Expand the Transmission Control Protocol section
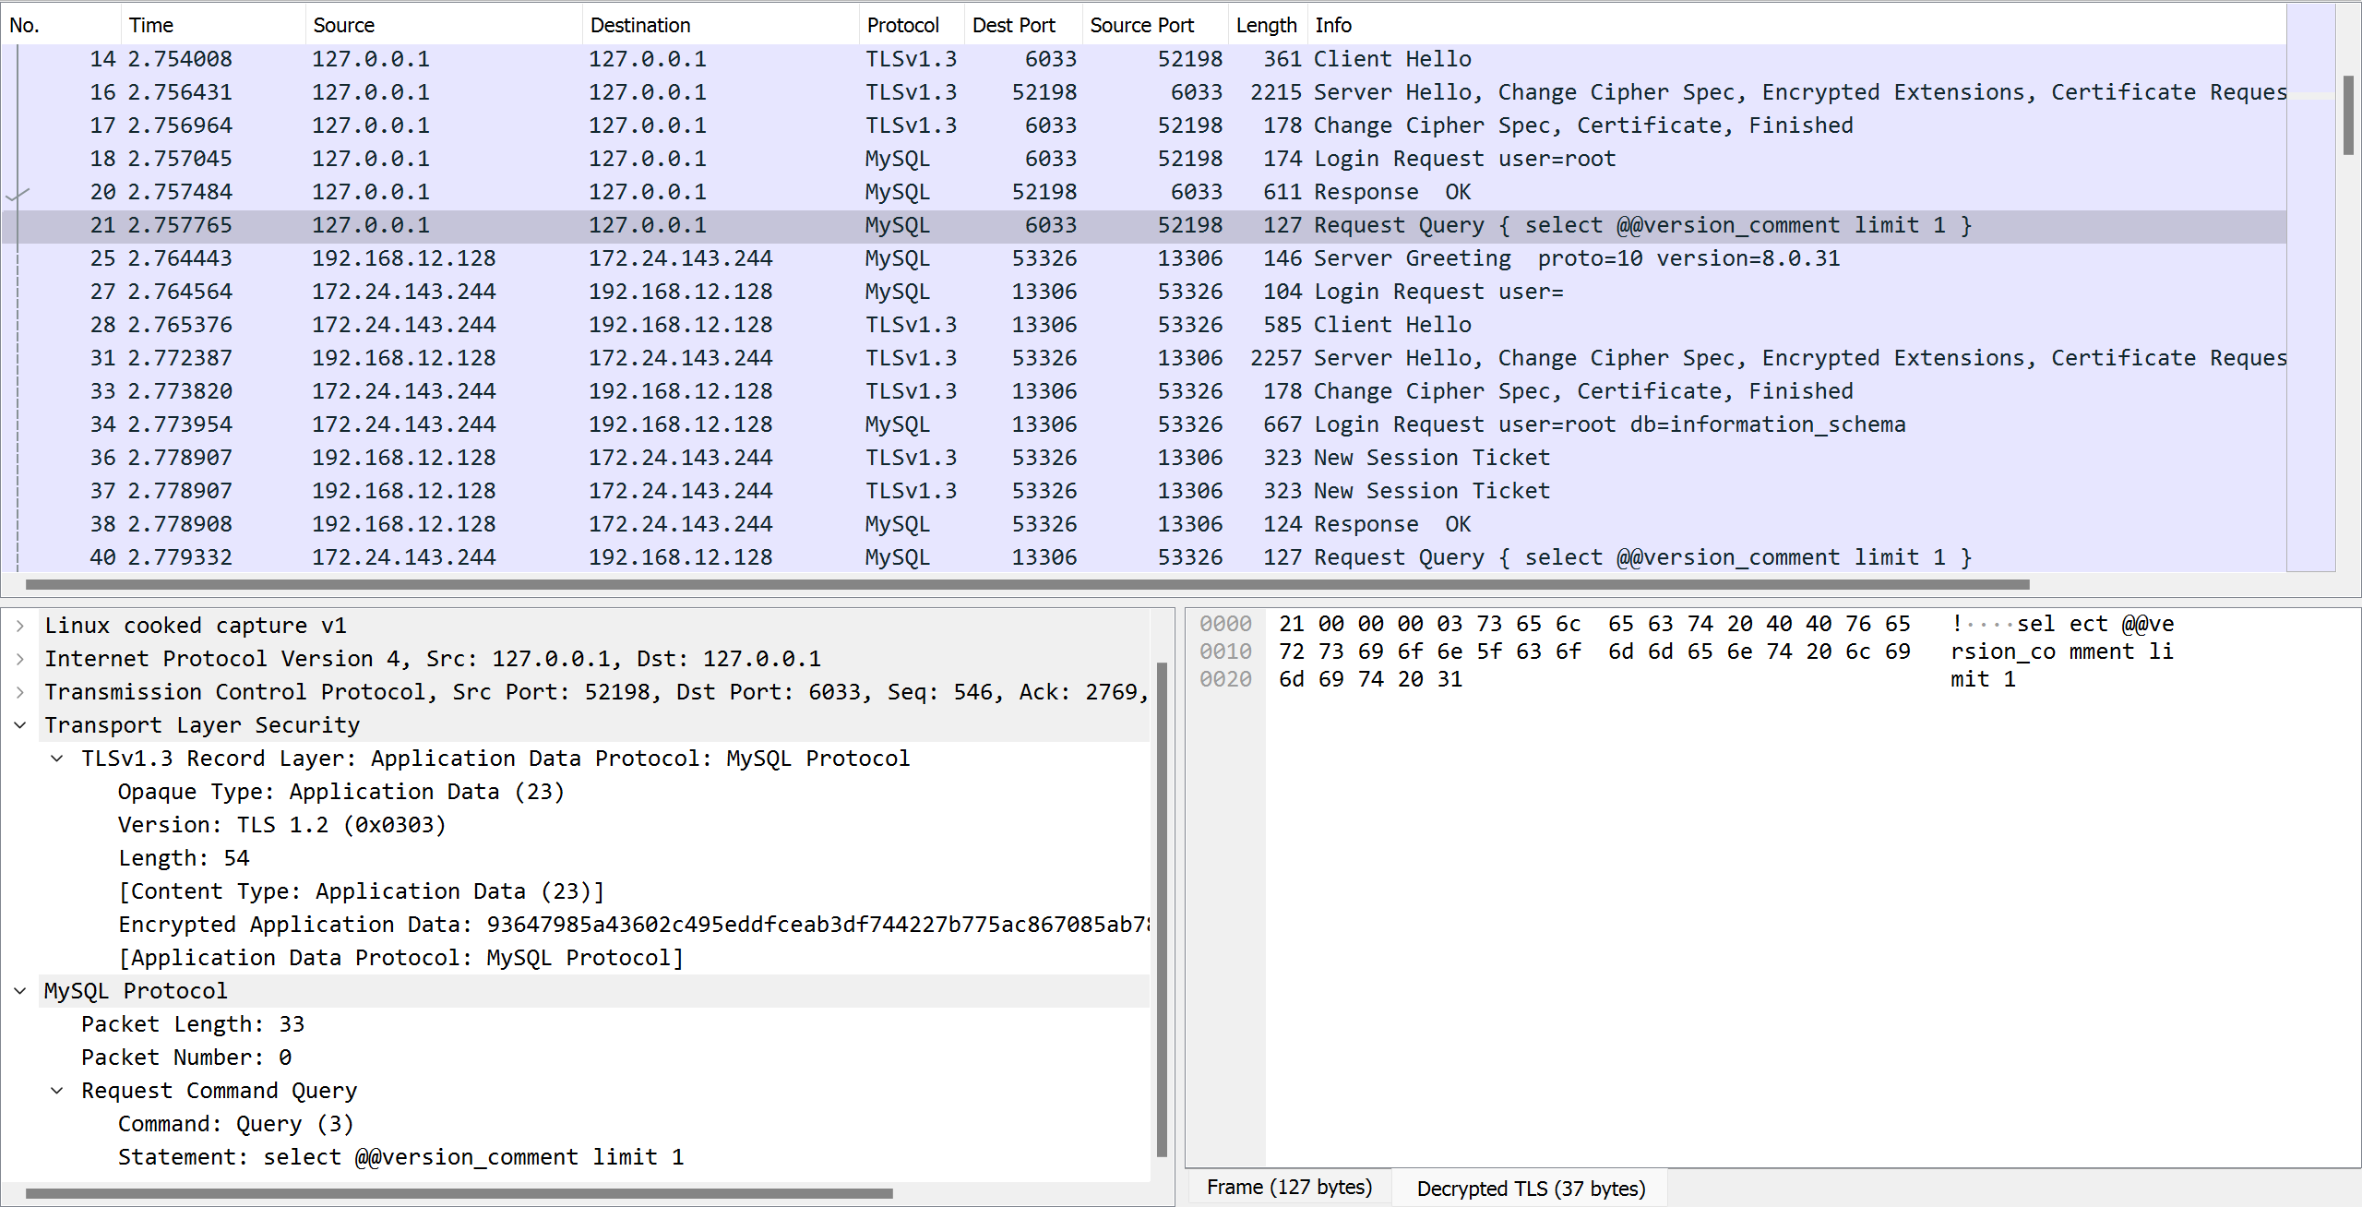Screen dimensions: 2362x1207 pyautogui.click(x=19, y=691)
